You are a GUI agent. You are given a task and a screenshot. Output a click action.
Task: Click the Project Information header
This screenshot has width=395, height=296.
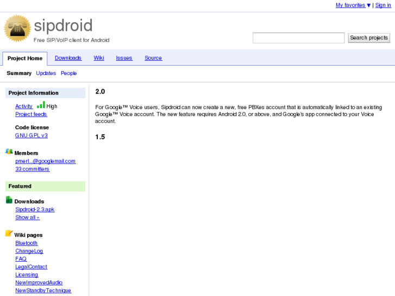[45, 93]
